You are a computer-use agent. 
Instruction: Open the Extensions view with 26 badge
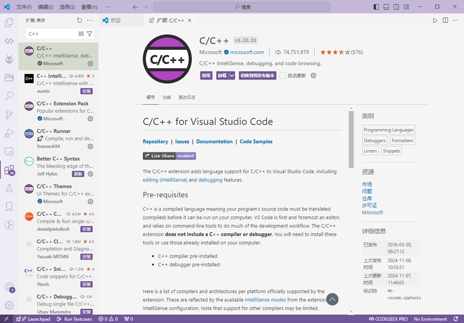(x=9, y=170)
